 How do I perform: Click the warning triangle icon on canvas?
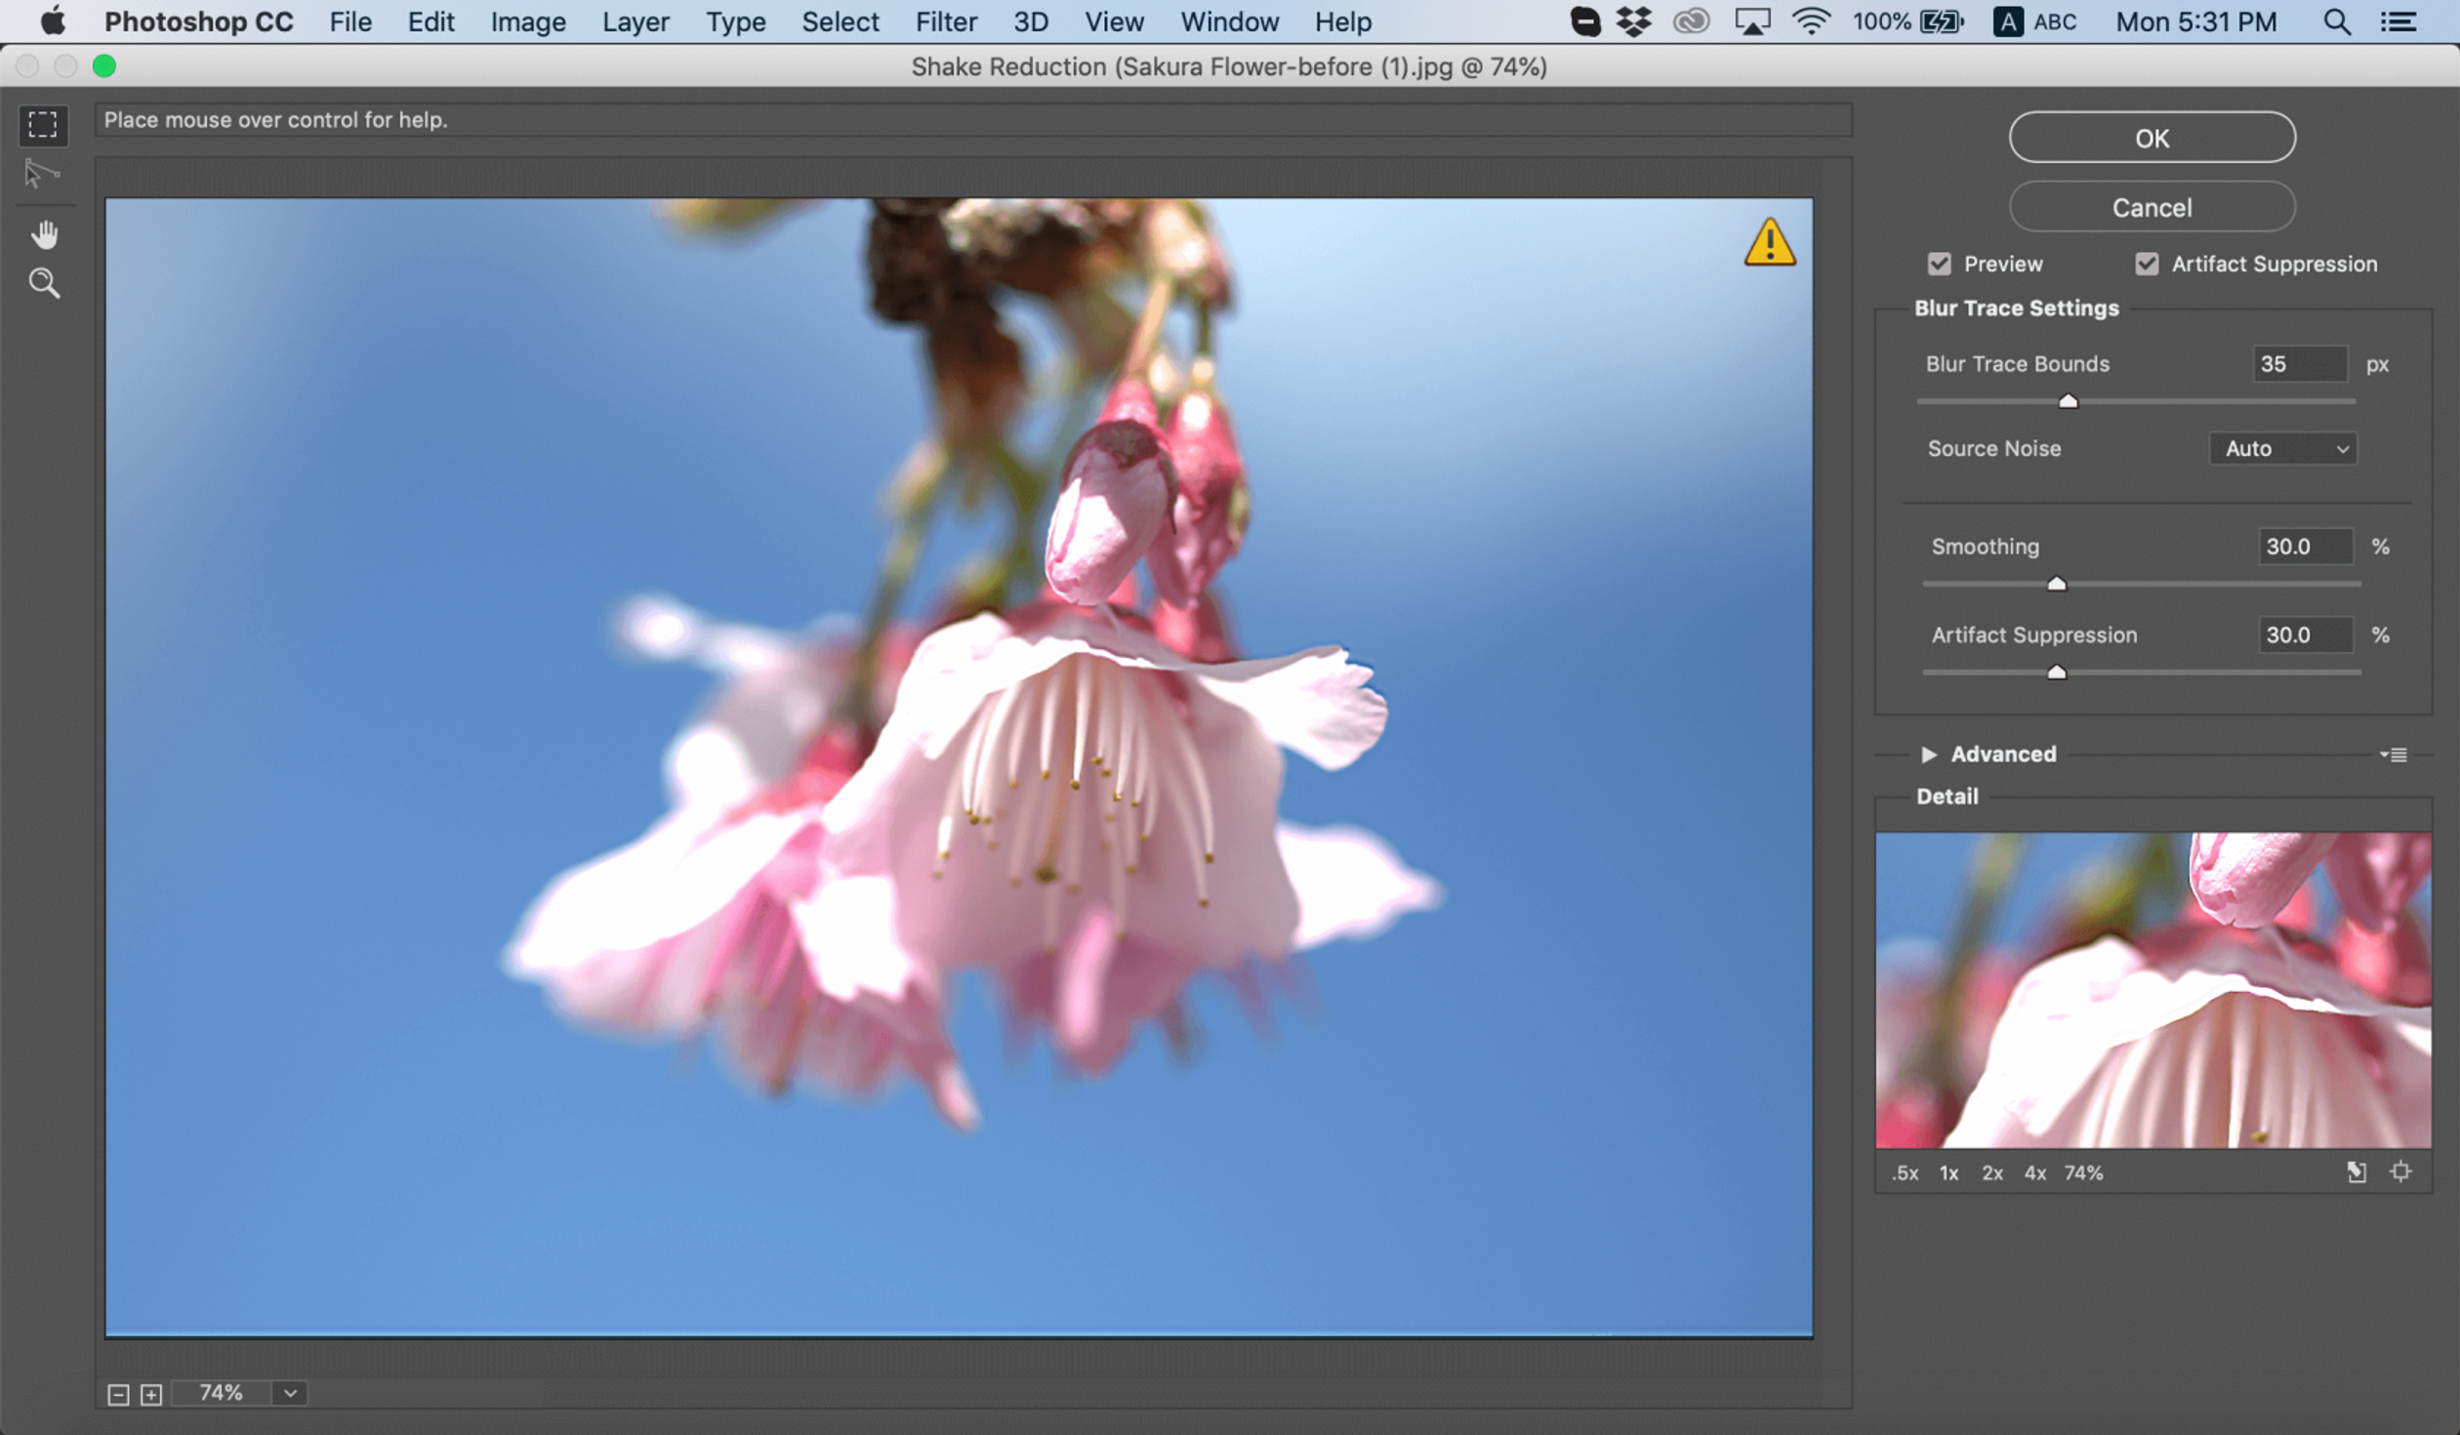[1770, 239]
